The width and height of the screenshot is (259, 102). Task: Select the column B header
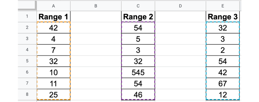coord(96,6)
